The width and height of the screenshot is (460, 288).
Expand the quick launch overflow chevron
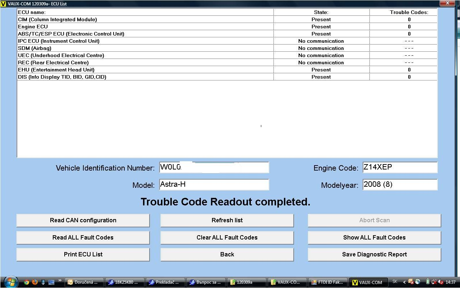[60, 281]
